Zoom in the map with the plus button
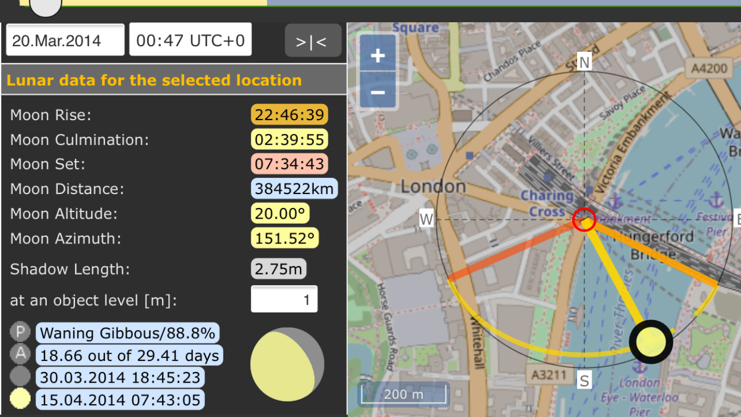This screenshot has width=741, height=417. click(378, 56)
